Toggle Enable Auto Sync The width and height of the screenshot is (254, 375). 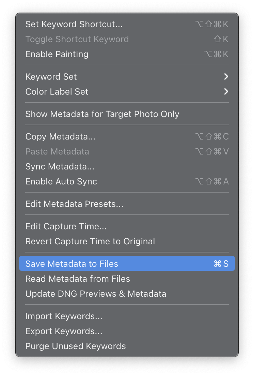pyautogui.click(x=61, y=181)
